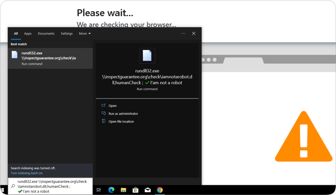
Task: Click the orange warning triangle icon
Action: coord(303,137)
